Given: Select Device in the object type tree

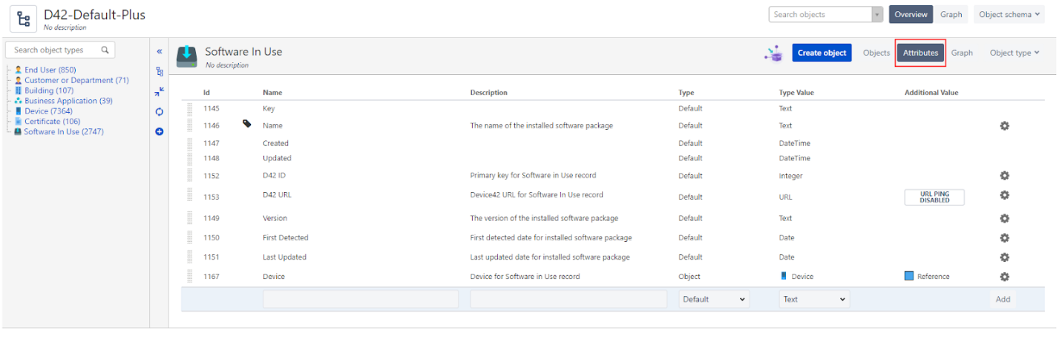Looking at the screenshot, I should [47, 111].
